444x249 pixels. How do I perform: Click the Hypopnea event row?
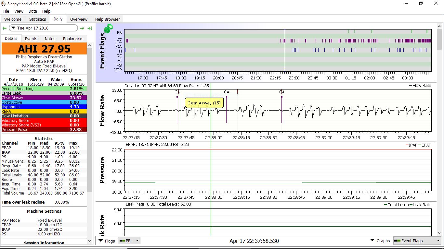44,107
